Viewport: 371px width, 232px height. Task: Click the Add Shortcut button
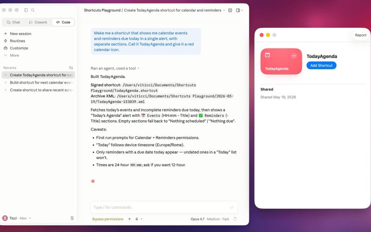[x=321, y=65]
